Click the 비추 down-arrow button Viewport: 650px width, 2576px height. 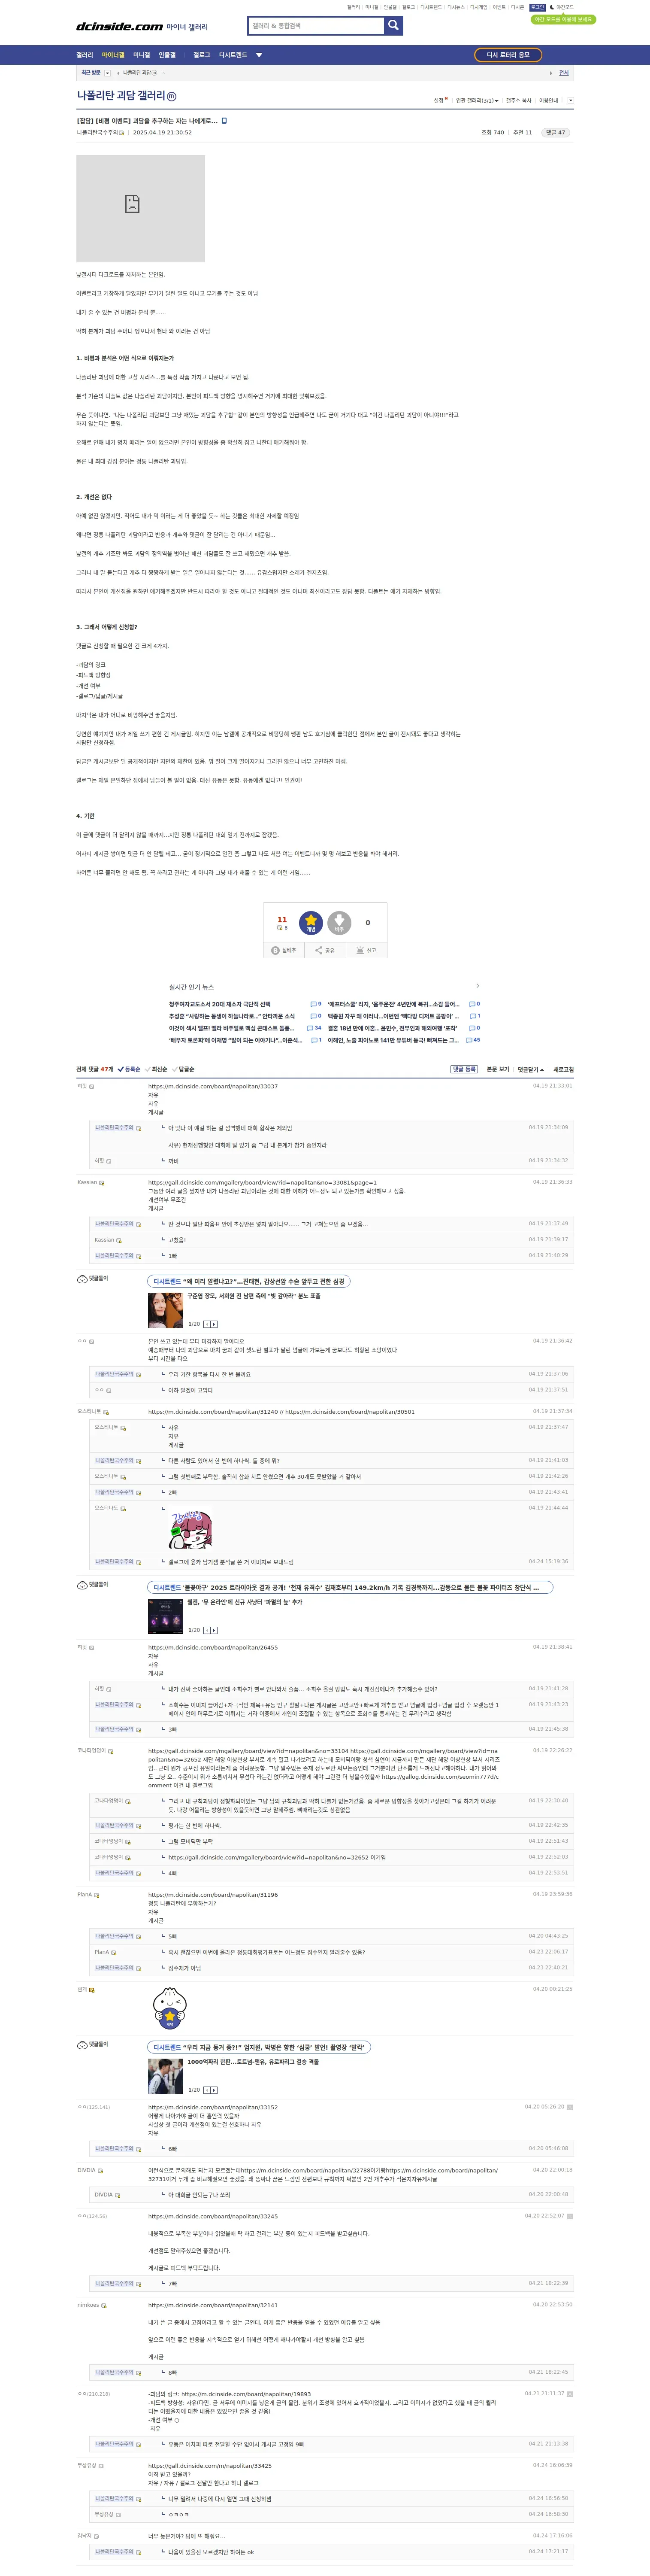tap(339, 922)
